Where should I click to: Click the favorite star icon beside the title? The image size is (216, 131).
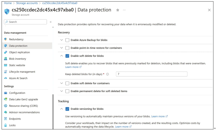click(x=118, y=10)
